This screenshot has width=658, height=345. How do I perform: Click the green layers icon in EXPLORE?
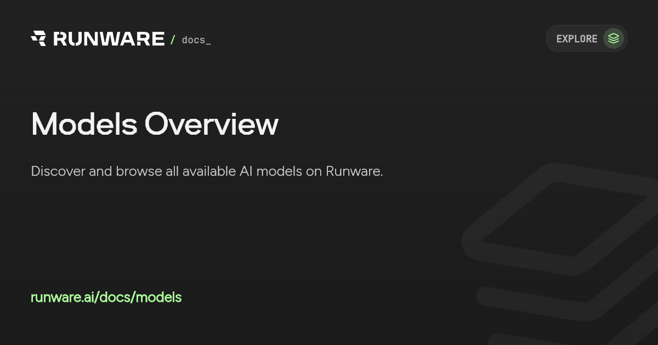coord(614,38)
